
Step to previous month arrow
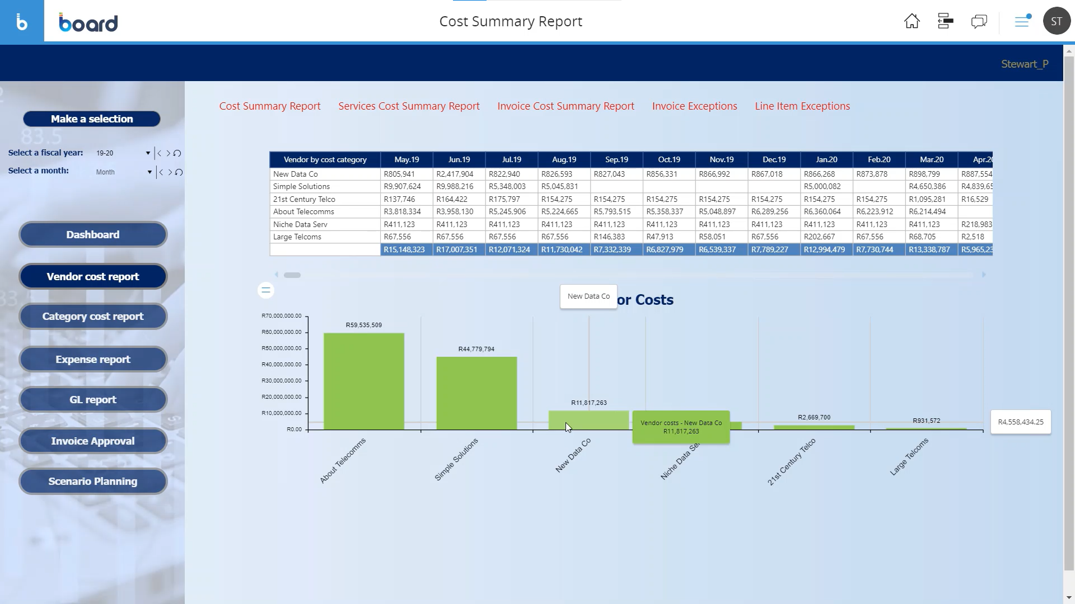[x=161, y=172]
